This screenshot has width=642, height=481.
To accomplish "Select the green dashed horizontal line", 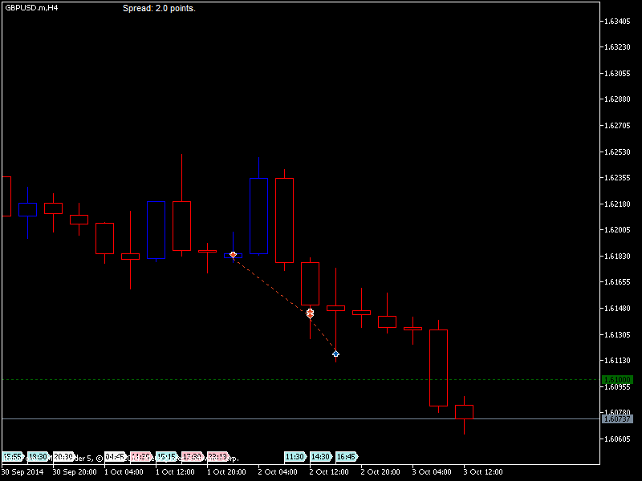I will tap(301, 379).
